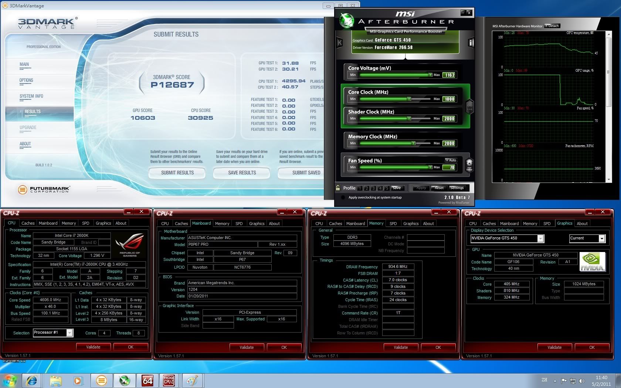Switch to 3DMark Vantage taskbar icon
Screen dimensions: 621x388
click(101, 380)
